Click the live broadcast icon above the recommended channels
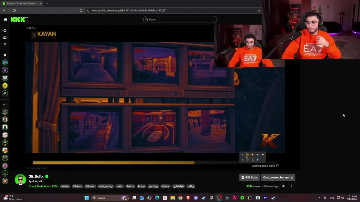 pyautogui.click(x=5, y=105)
